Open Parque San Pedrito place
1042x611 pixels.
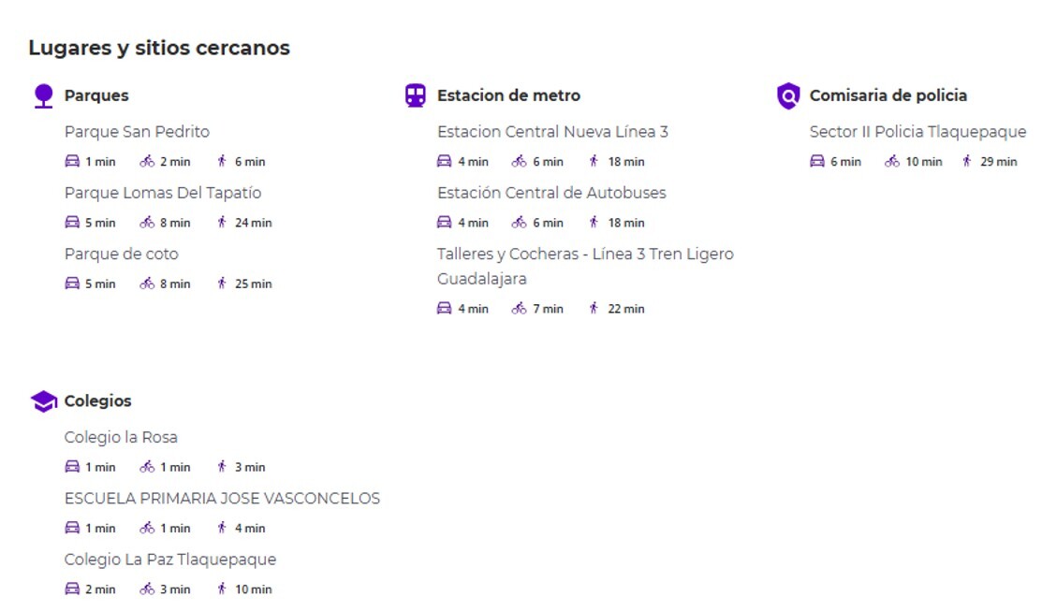(x=137, y=132)
